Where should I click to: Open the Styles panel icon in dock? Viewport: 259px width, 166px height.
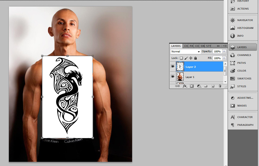[x=233, y=86]
